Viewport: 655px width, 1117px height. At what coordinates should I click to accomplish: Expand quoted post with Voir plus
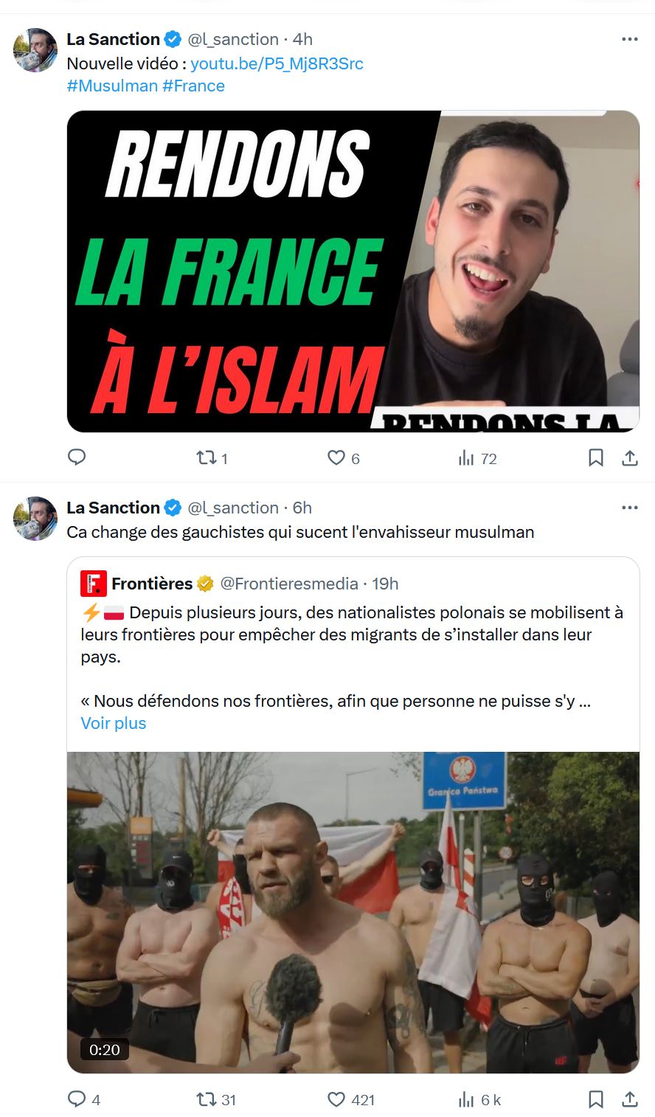click(x=114, y=723)
